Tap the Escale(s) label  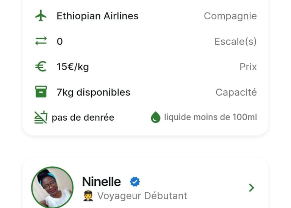click(235, 41)
